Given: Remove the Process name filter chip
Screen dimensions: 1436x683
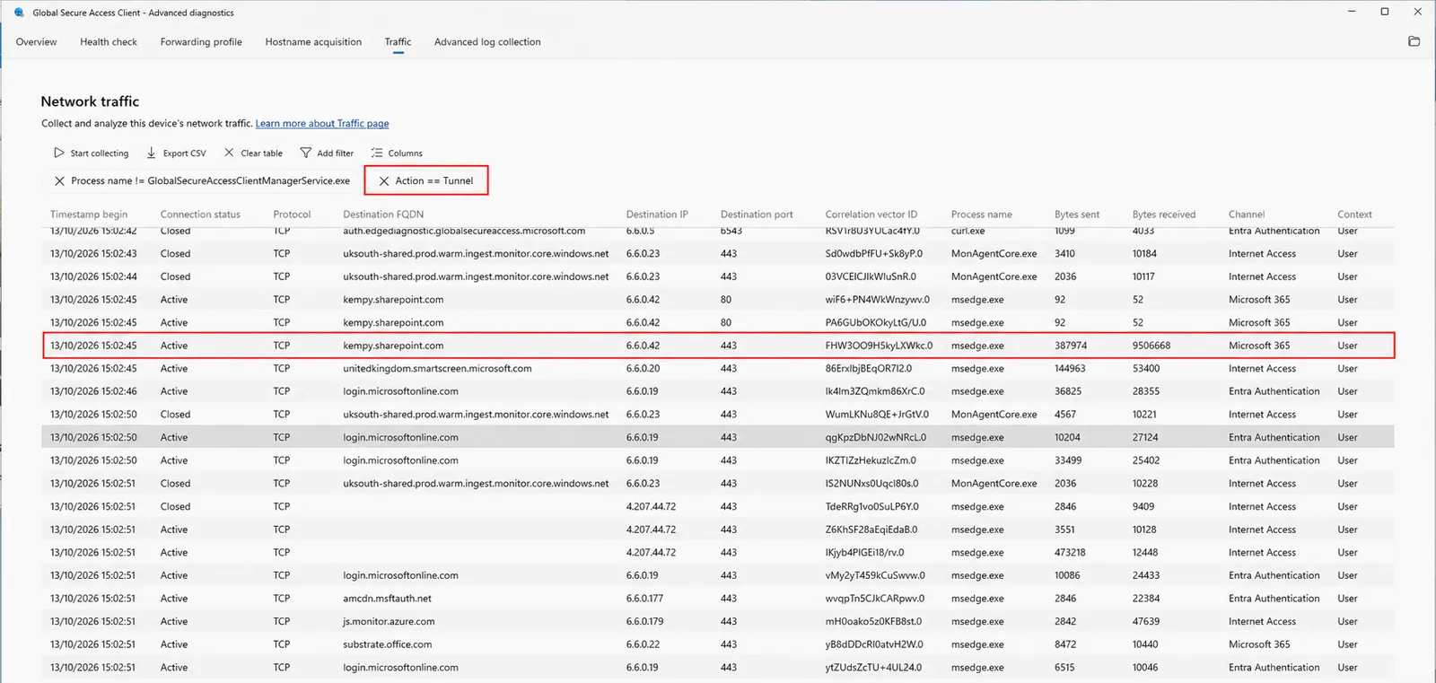Looking at the screenshot, I should [59, 181].
